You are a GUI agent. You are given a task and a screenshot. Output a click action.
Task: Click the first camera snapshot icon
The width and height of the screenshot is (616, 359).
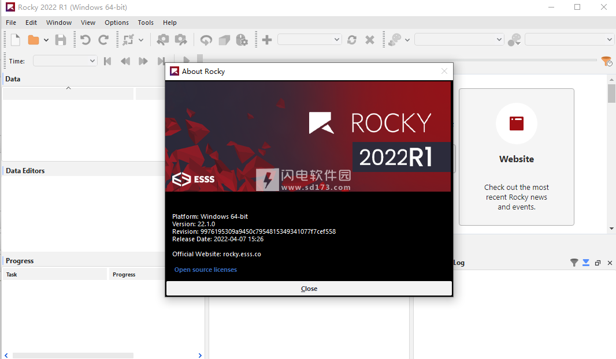tap(162, 40)
